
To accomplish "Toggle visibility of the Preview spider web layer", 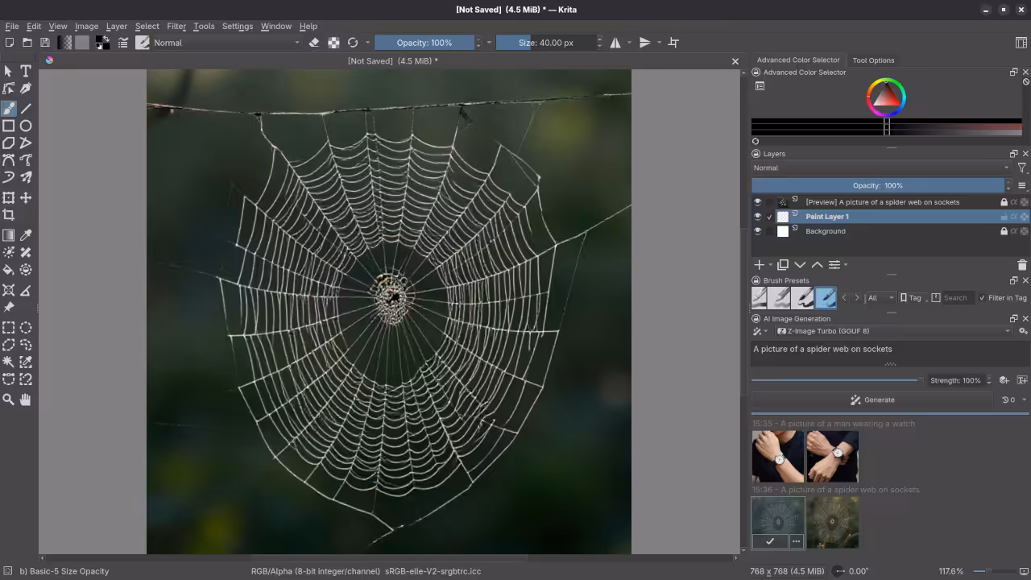I will [757, 202].
